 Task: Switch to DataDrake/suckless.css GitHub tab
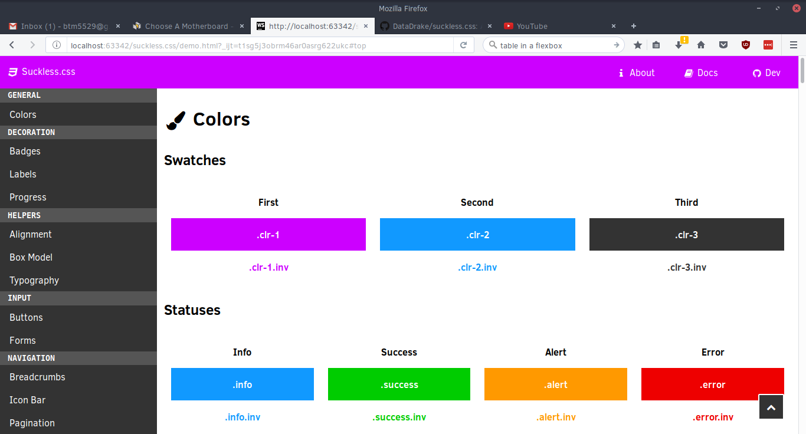click(x=436, y=26)
